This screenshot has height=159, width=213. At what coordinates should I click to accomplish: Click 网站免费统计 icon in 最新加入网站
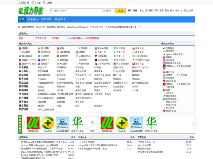(x=164, y=99)
